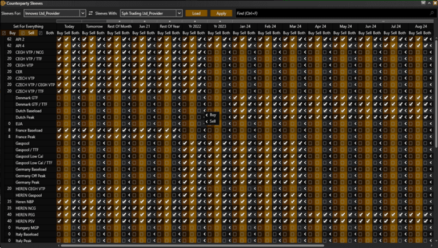Choose Buy in the popup menu
Image resolution: width=438 pixels, height=248 pixels.
(213, 115)
